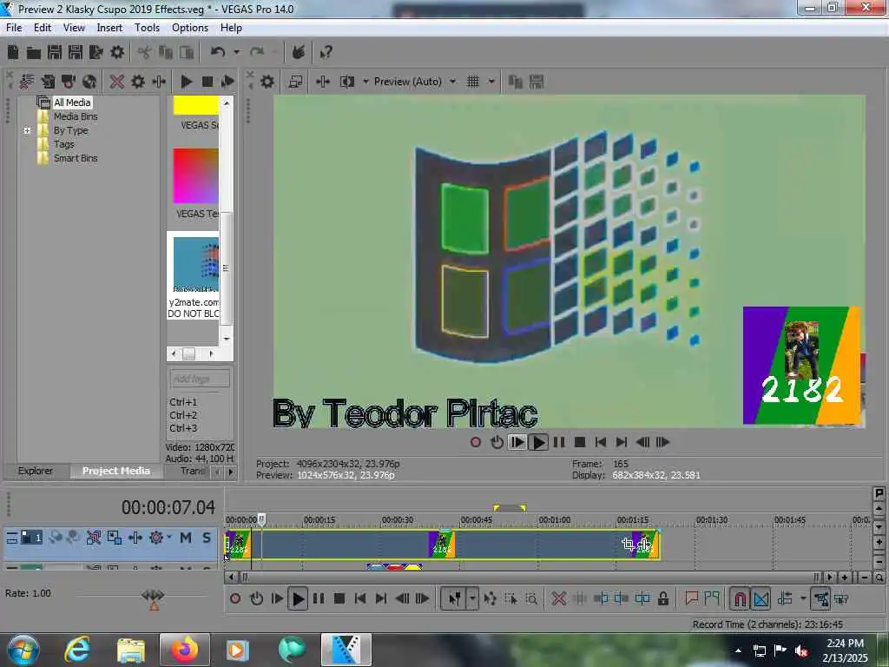The image size is (889, 667).
Task: Open the Tools menu
Action: (x=147, y=28)
